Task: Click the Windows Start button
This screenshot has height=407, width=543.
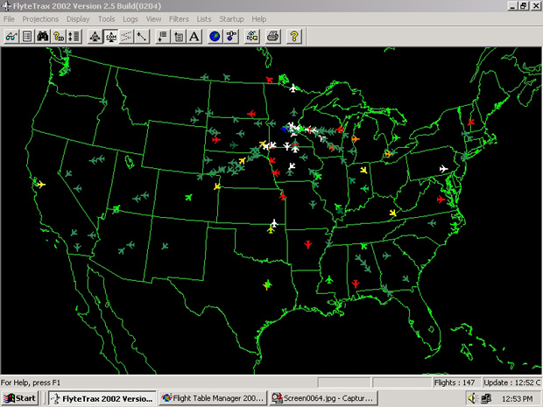Action: (20, 398)
